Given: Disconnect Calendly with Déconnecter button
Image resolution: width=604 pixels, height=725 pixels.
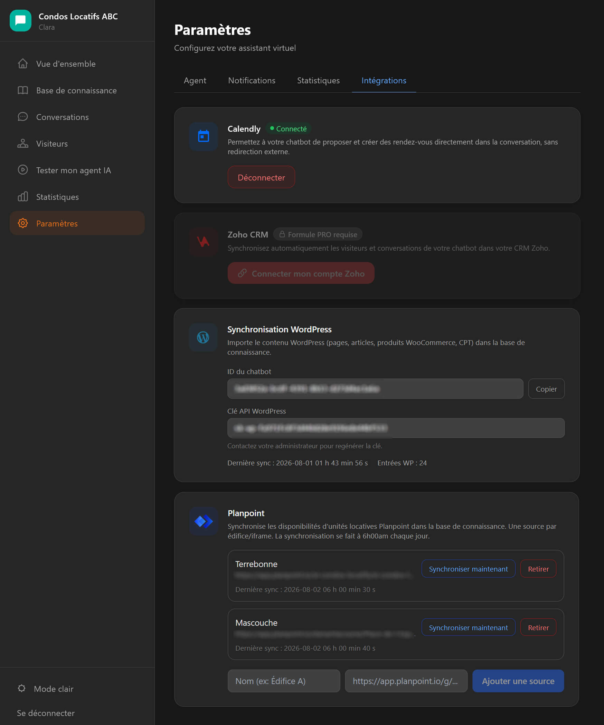Looking at the screenshot, I should click(x=261, y=177).
